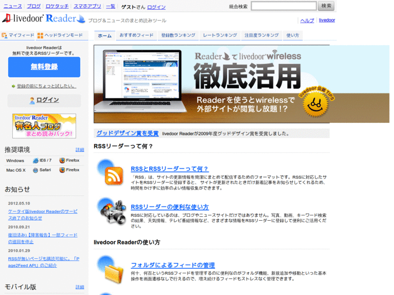Click the IE6/7 browser icon

(x=35, y=161)
